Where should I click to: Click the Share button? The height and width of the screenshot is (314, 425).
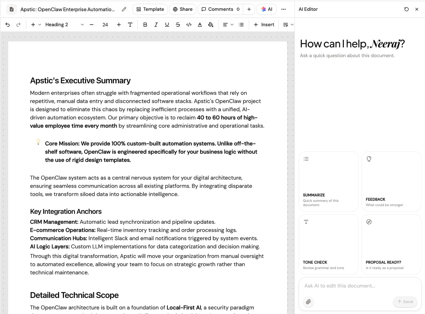(x=182, y=9)
